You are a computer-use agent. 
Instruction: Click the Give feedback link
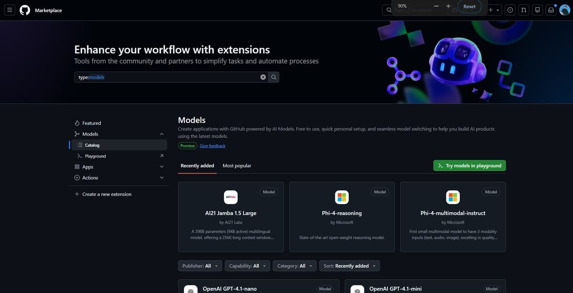(x=212, y=146)
